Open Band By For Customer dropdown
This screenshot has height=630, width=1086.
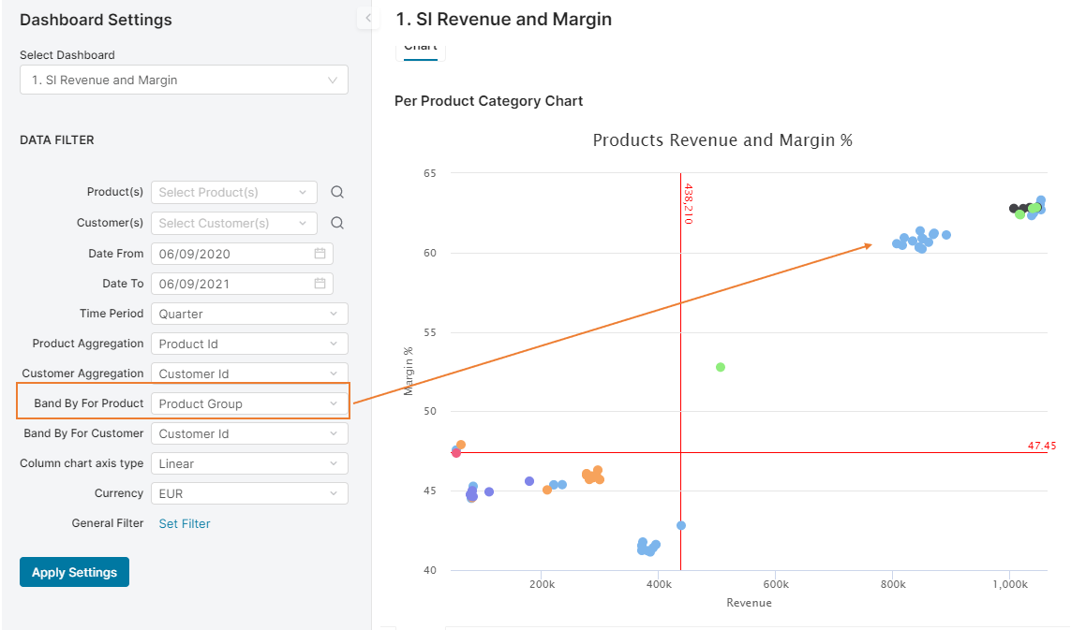click(x=248, y=434)
